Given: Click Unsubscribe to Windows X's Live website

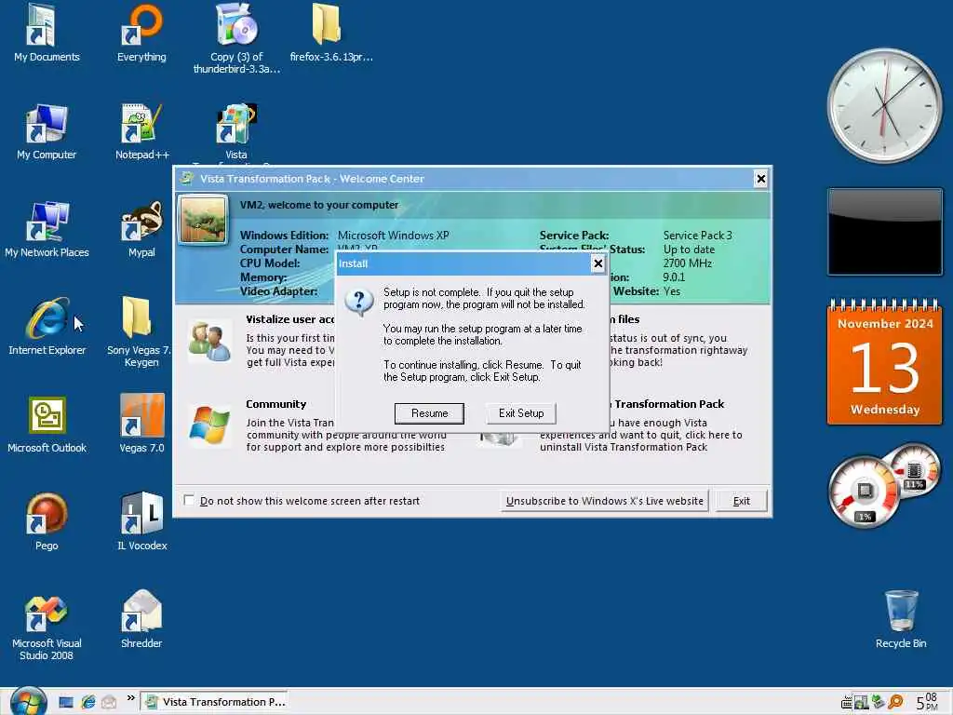Looking at the screenshot, I should [x=604, y=501].
